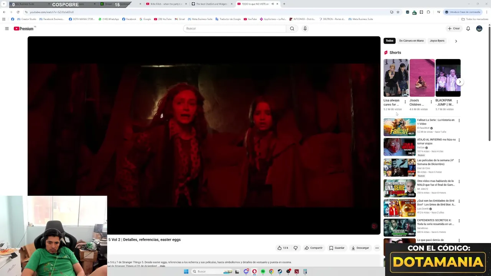Viewport: 491px width, 276px height.
Task: Dislike the video with thumbs-down
Action: (x=295, y=248)
